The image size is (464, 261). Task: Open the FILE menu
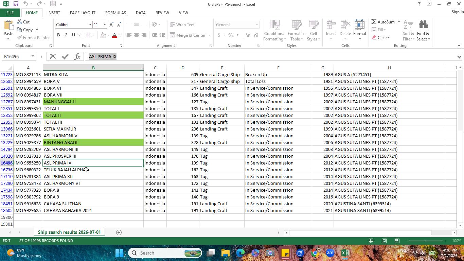[10, 13]
